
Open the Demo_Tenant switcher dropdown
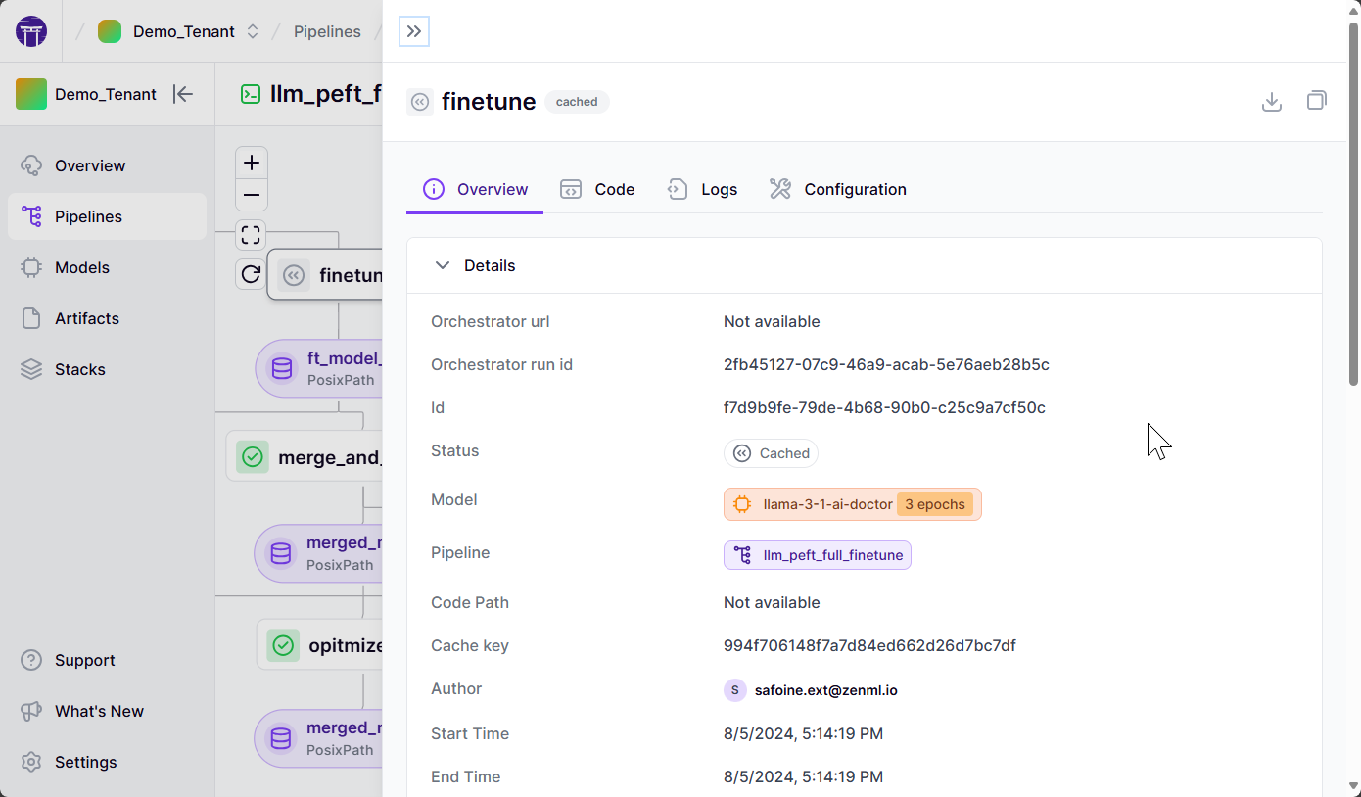point(252,31)
